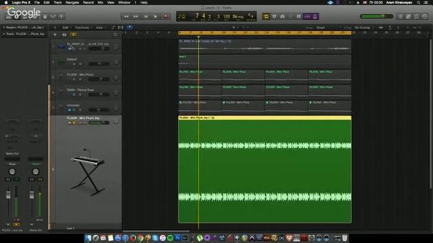Open the left-click tool pointer menu
This screenshot has height=243, width=433.
pos(234,28)
